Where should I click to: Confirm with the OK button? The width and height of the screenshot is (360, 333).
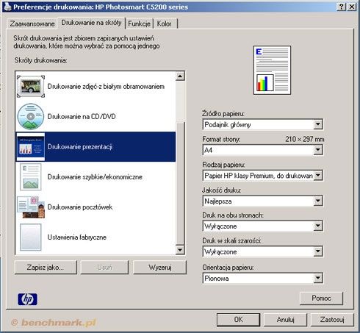[238, 320]
